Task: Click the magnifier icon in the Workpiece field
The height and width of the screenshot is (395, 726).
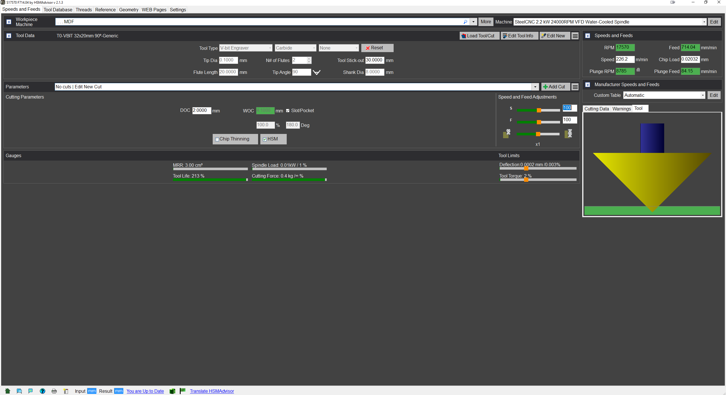Action: [x=465, y=22]
